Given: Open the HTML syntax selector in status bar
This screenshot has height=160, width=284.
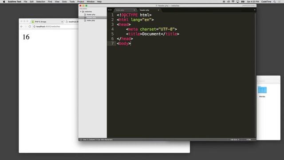Looking at the screenshot, I should point(248,140).
